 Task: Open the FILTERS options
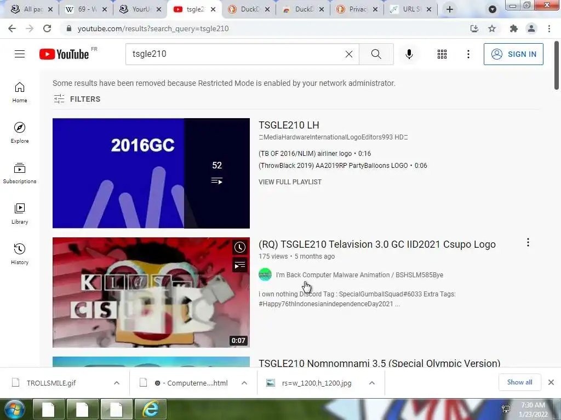click(77, 99)
